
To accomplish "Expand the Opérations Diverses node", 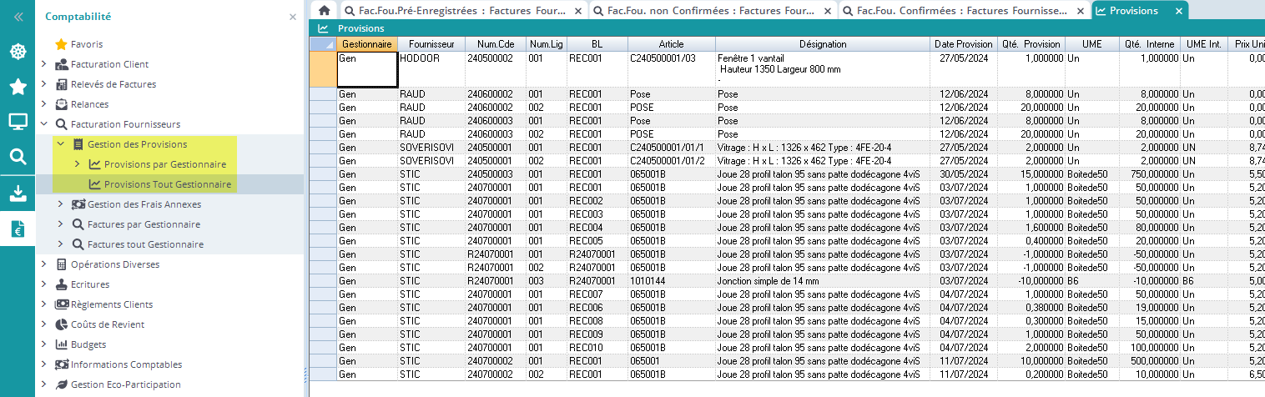I will point(44,264).
